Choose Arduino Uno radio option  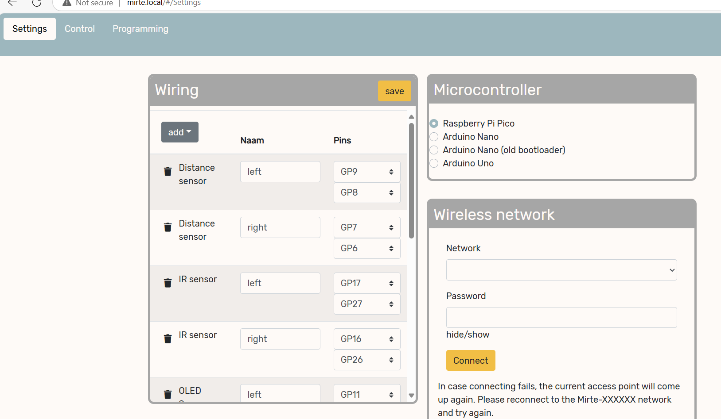point(434,163)
